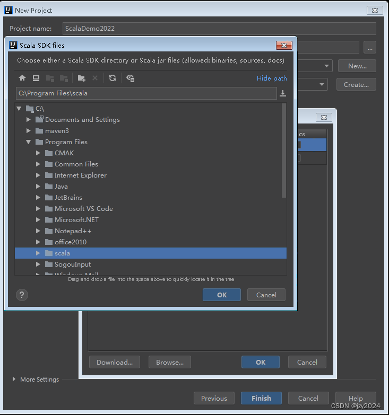Expand the Common Files folder

pos(38,164)
